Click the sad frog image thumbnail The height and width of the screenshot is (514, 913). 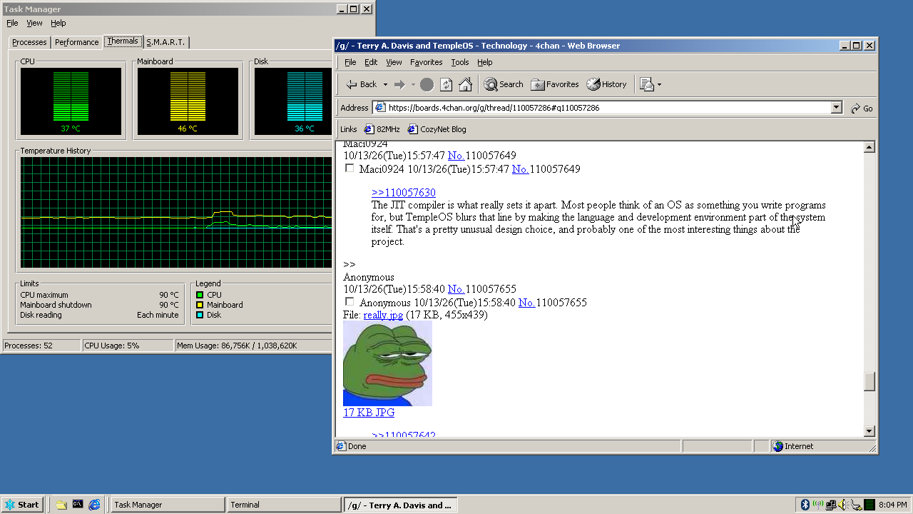coord(387,363)
